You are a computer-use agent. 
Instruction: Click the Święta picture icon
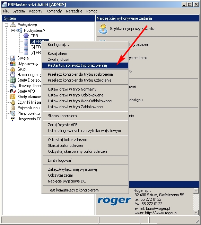tap(13, 58)
